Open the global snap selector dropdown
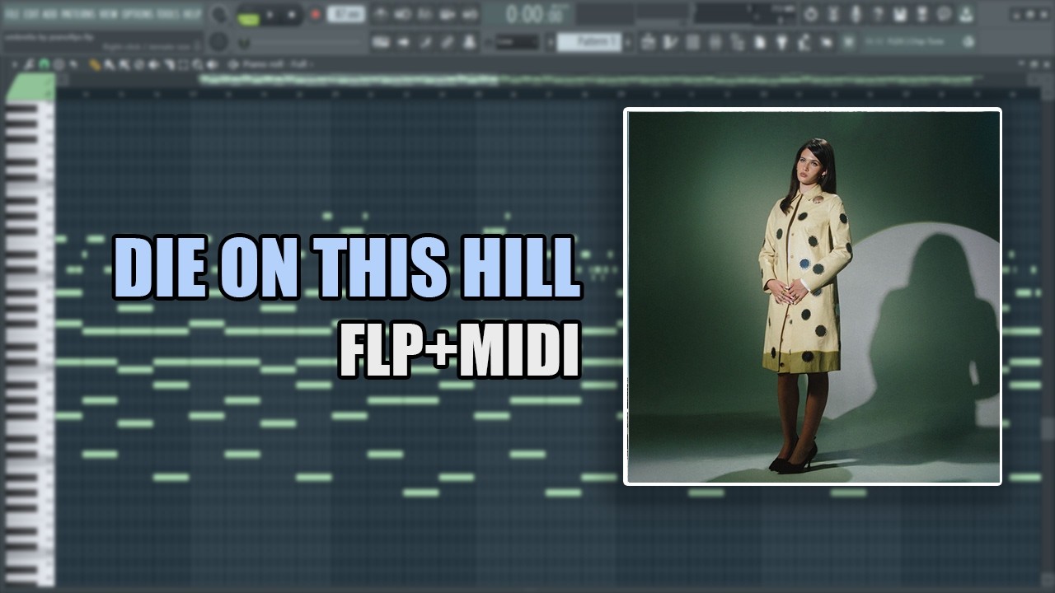The width and height of the screenshot is (1055, 593). [518, 42]
